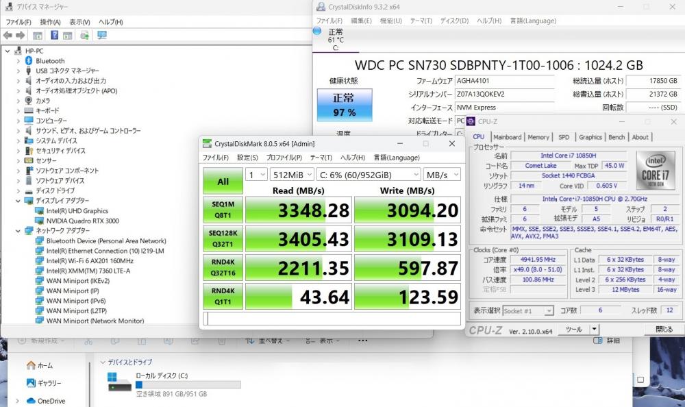Click the Gallery icon in Explorer sidebar
685x407 pixels.
(31, 383)
